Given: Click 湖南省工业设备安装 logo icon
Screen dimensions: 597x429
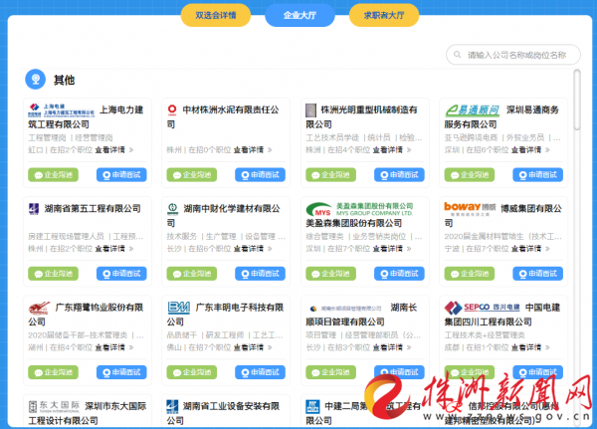Looking at the screenshot, I should pyautogui.click(x=172, y=406).
